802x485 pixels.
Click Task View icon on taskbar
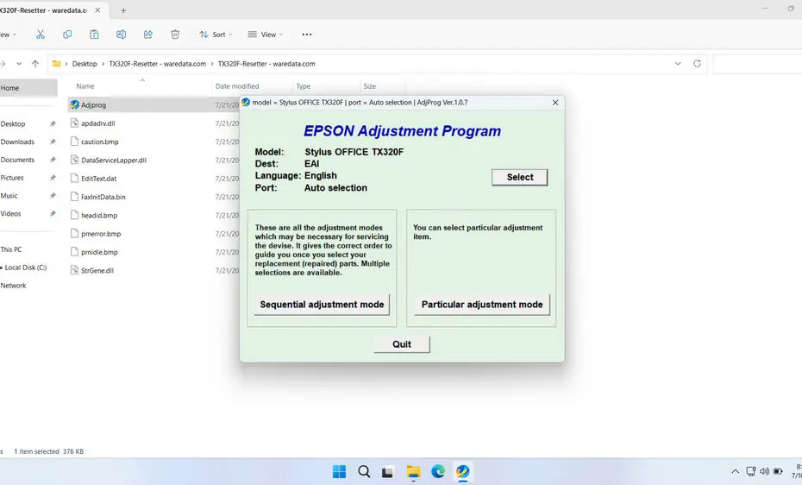point(388,472)
